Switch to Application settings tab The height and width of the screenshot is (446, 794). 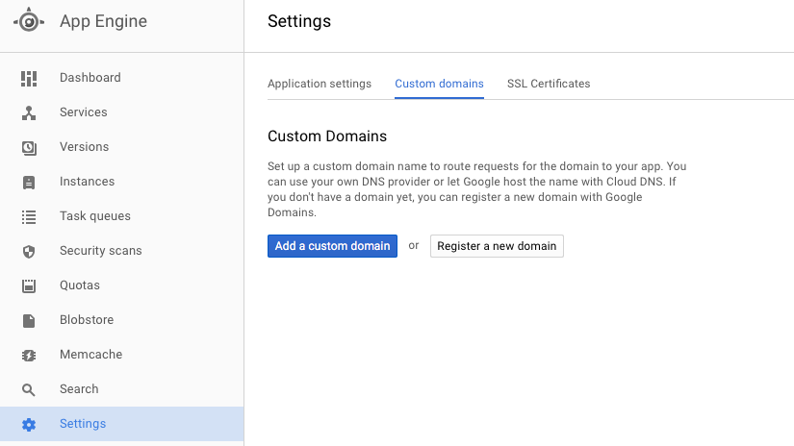[x=320, y=84]
